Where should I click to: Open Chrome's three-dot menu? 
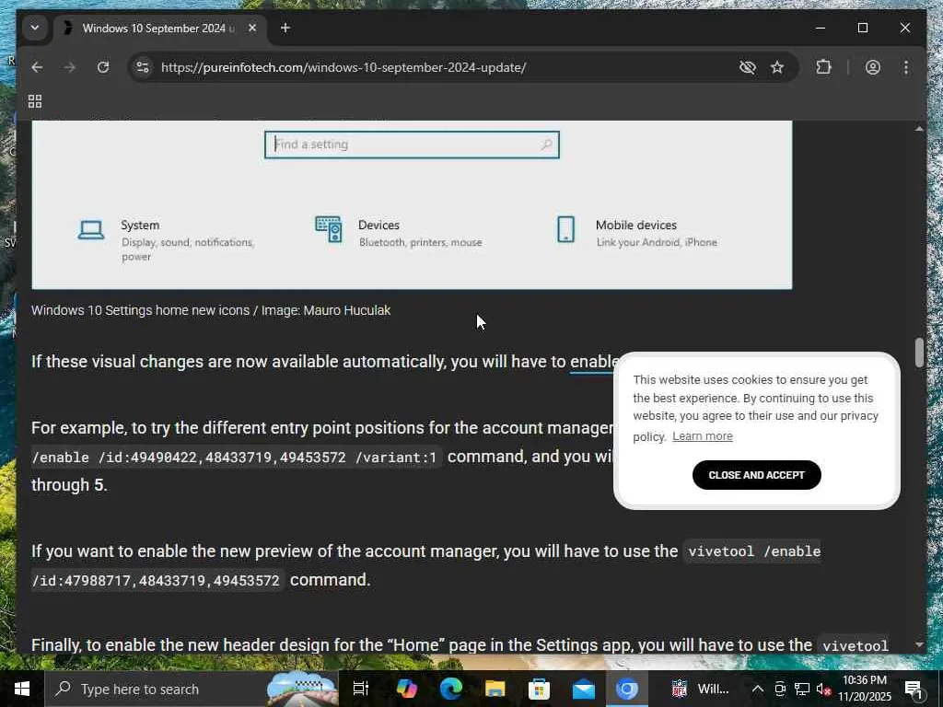[x=906, y=67]
